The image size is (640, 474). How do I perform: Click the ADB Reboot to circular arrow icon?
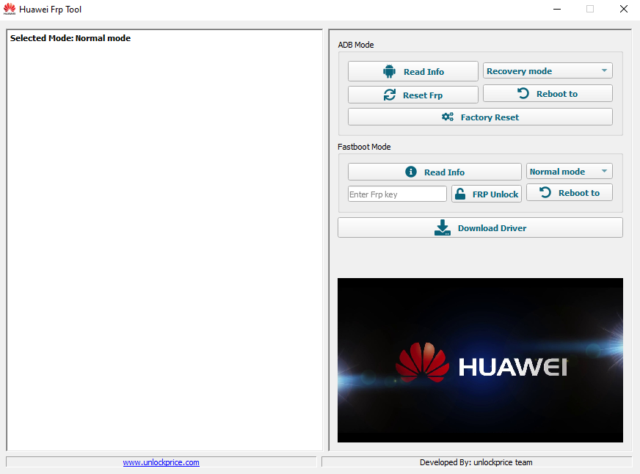(523, 93)
